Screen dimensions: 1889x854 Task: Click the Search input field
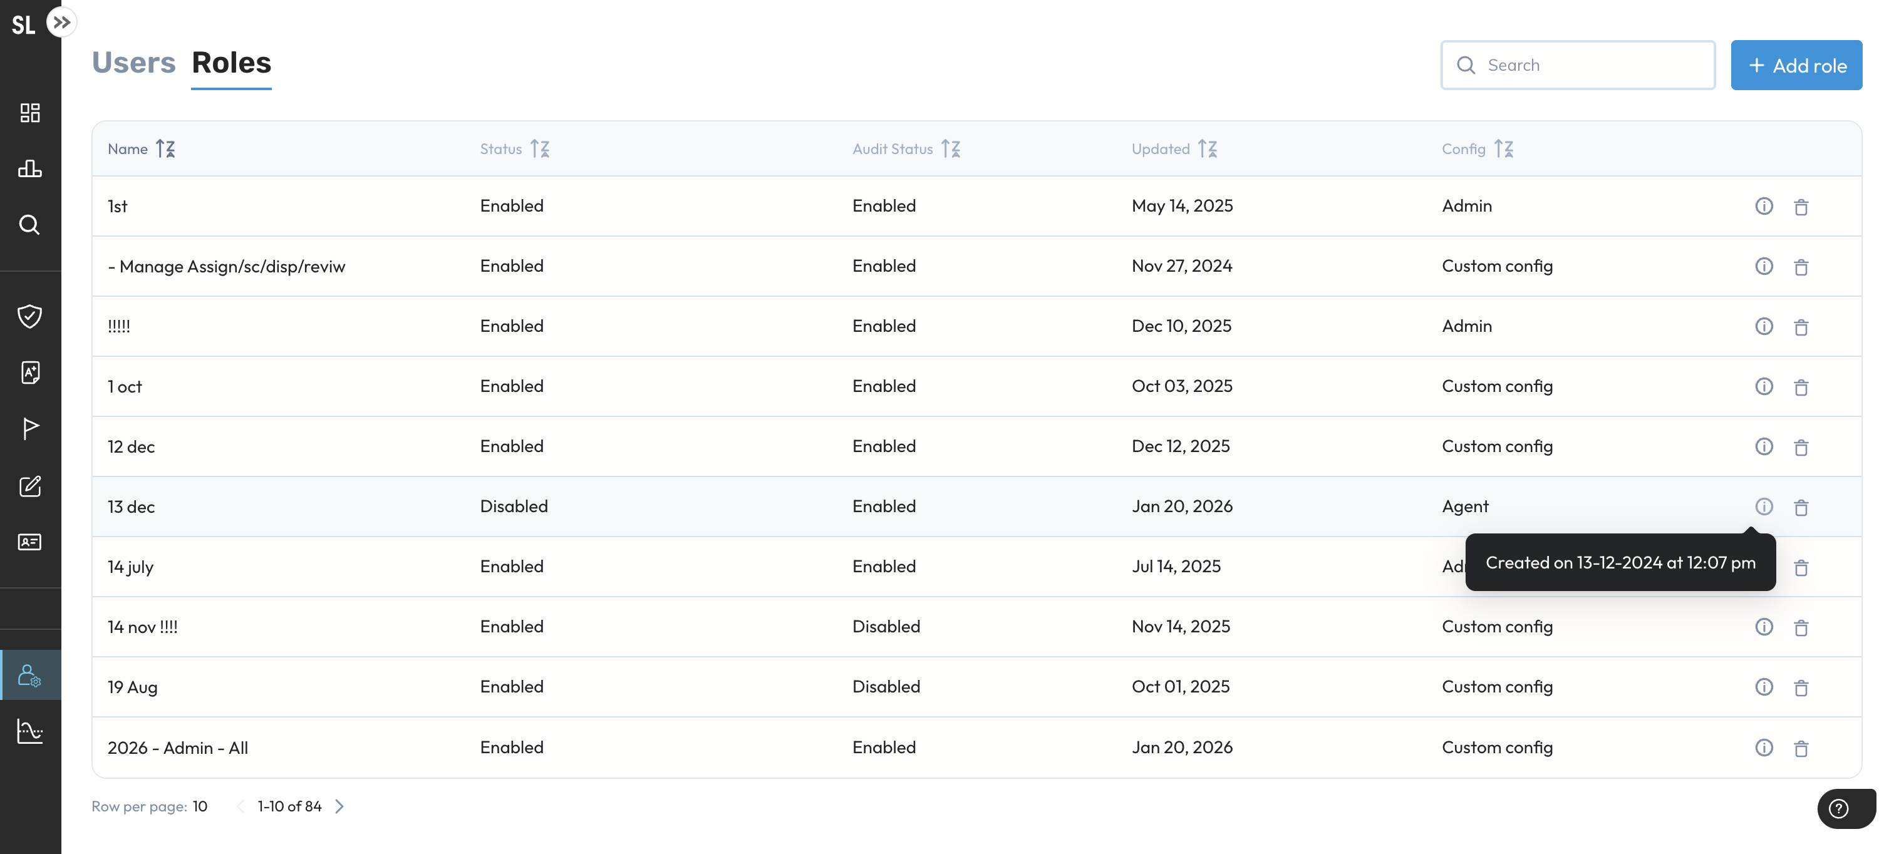1591,65
